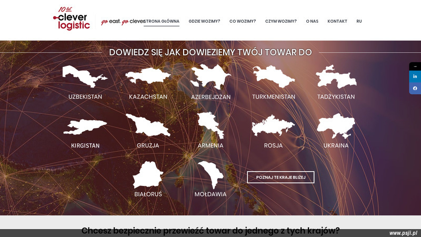Open O nas menu item

312,21
